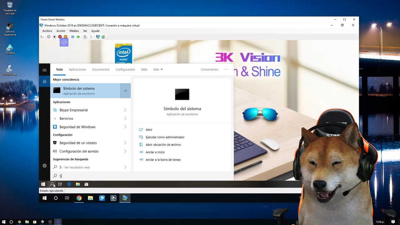Expand chevron for Servicios
This screenshot has height=225, width=400.
(125, 118)
